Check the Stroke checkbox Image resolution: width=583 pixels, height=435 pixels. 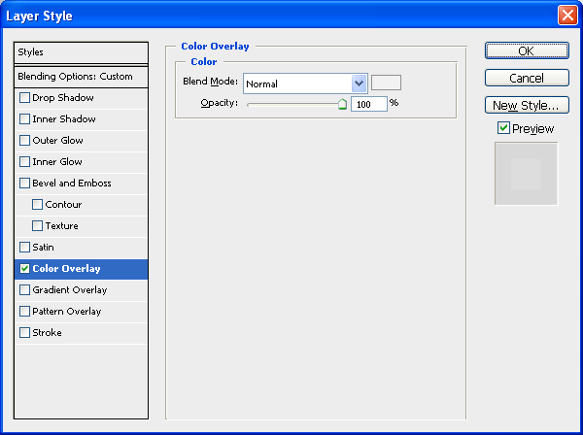24,332
